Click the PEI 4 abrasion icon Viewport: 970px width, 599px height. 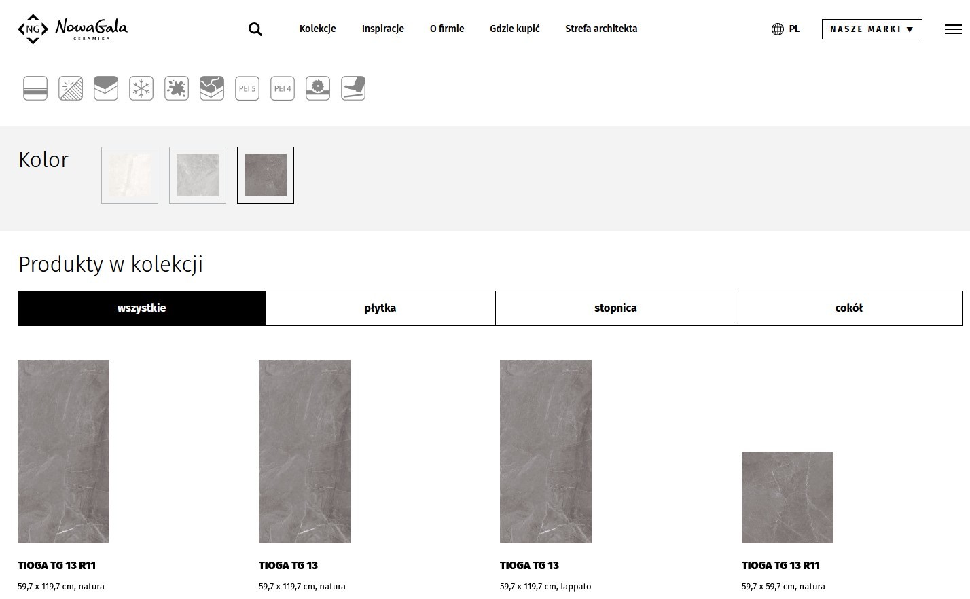click(283, 88)
